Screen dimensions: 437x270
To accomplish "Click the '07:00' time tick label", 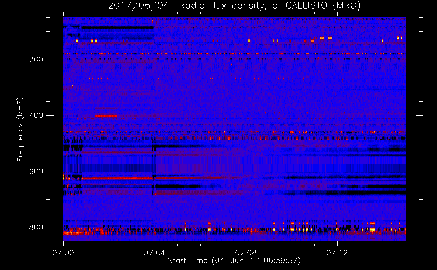I will (63, 253).
